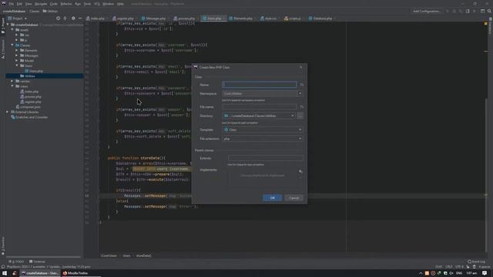Viewport: 493px width, 277px height.
Task: Open the Project tool window side tab
Action: pyautogui.click(x=3, y=25)
